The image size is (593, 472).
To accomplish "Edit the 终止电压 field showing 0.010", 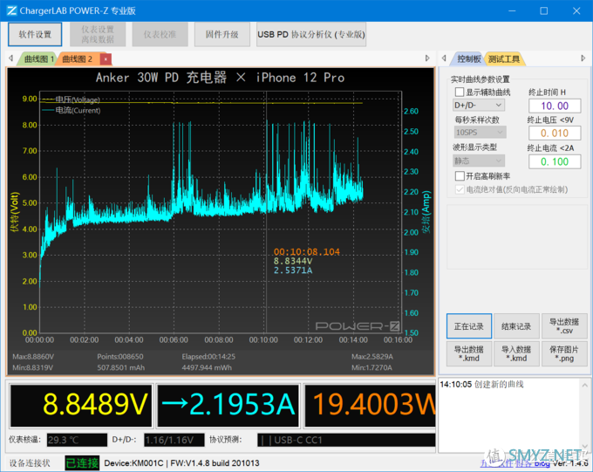I will point(555,133).
